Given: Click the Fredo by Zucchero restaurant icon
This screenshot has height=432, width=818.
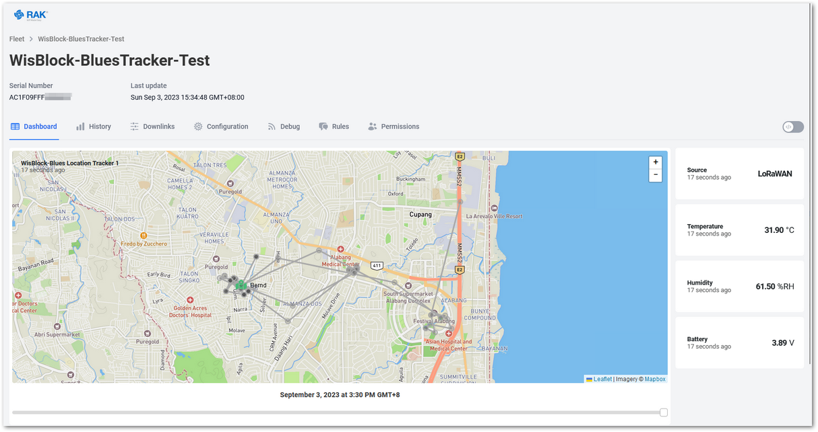Looking at the screenshot, I should click(x=143, y=236).
